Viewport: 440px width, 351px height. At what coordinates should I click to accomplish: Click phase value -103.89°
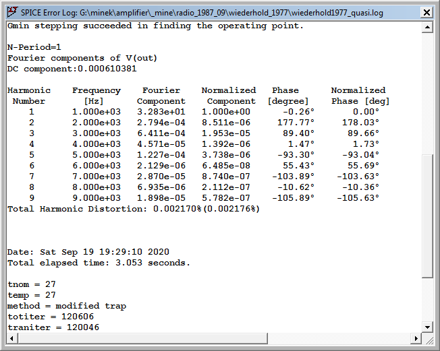pyautogui.click(x=294, y=177)
